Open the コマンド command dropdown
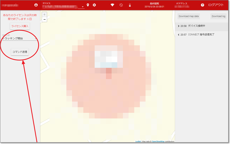230x144 pixels. click(20, 38)
